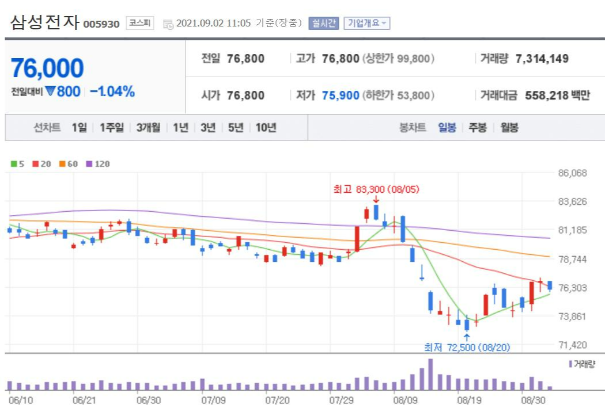Click the green 5-day moving average swatch
605x412 pixels.
(14, 164)
